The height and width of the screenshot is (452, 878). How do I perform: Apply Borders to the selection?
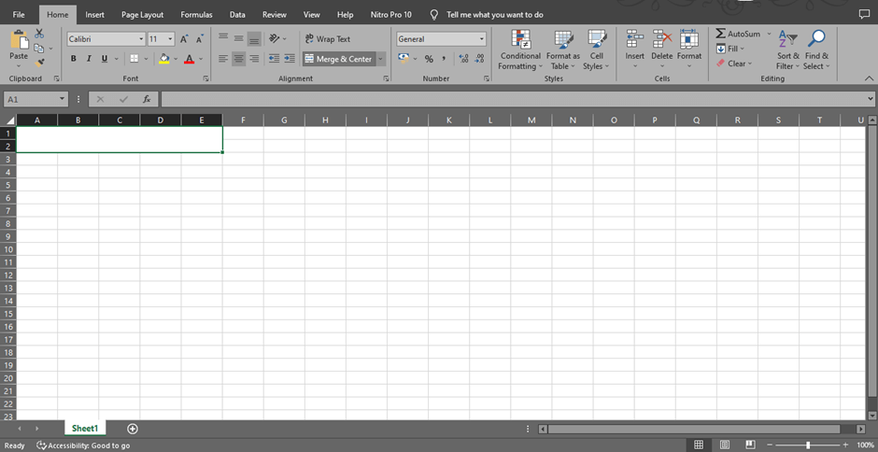tap(135, 59)
